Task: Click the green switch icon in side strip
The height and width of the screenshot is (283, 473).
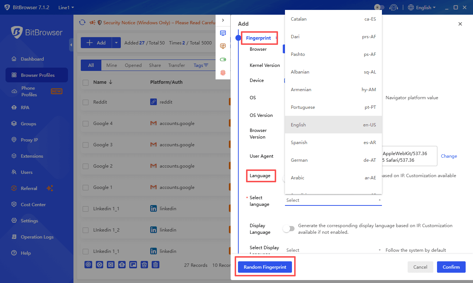Action: pos(223,60)
